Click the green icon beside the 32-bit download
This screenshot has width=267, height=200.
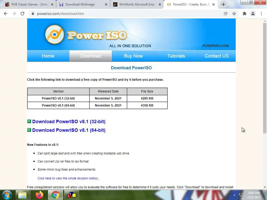click(x=29, y=121)
